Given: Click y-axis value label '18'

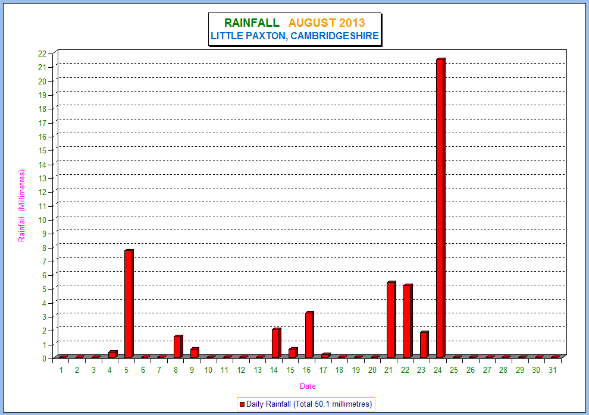Looking at the screenshot, I should coord(42,109).
